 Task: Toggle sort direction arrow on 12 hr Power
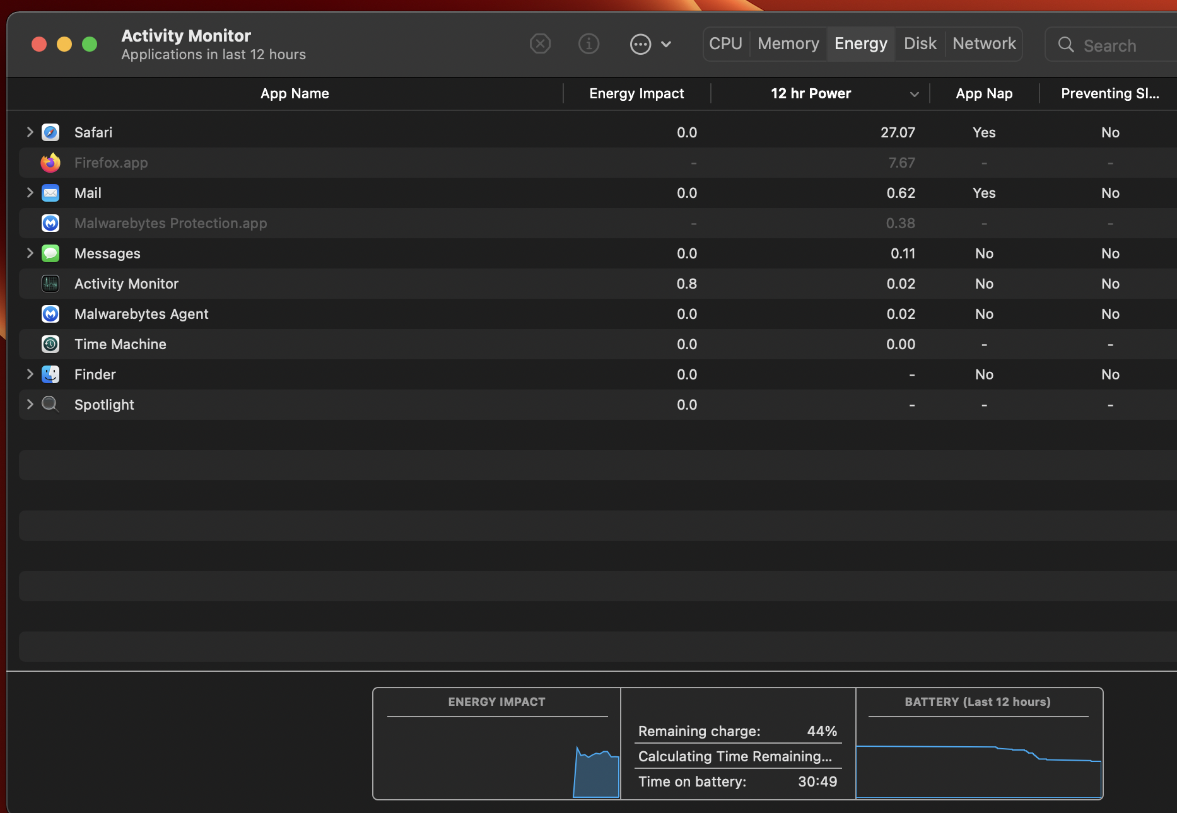(914, 95)
